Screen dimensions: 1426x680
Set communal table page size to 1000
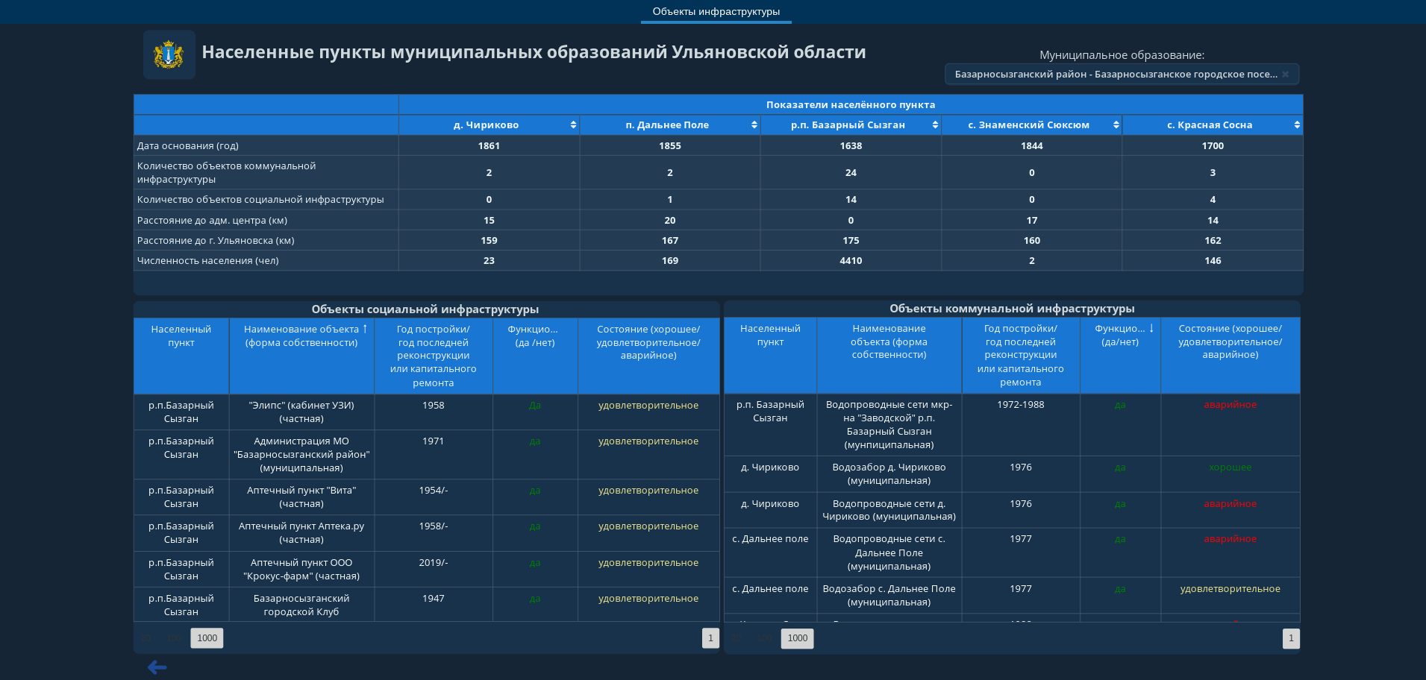[798, 638]
